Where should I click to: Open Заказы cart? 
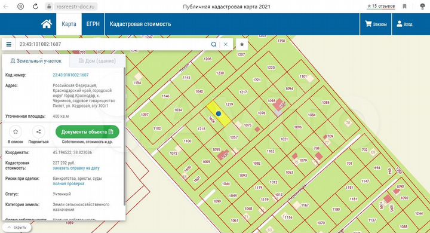point(376,24)
